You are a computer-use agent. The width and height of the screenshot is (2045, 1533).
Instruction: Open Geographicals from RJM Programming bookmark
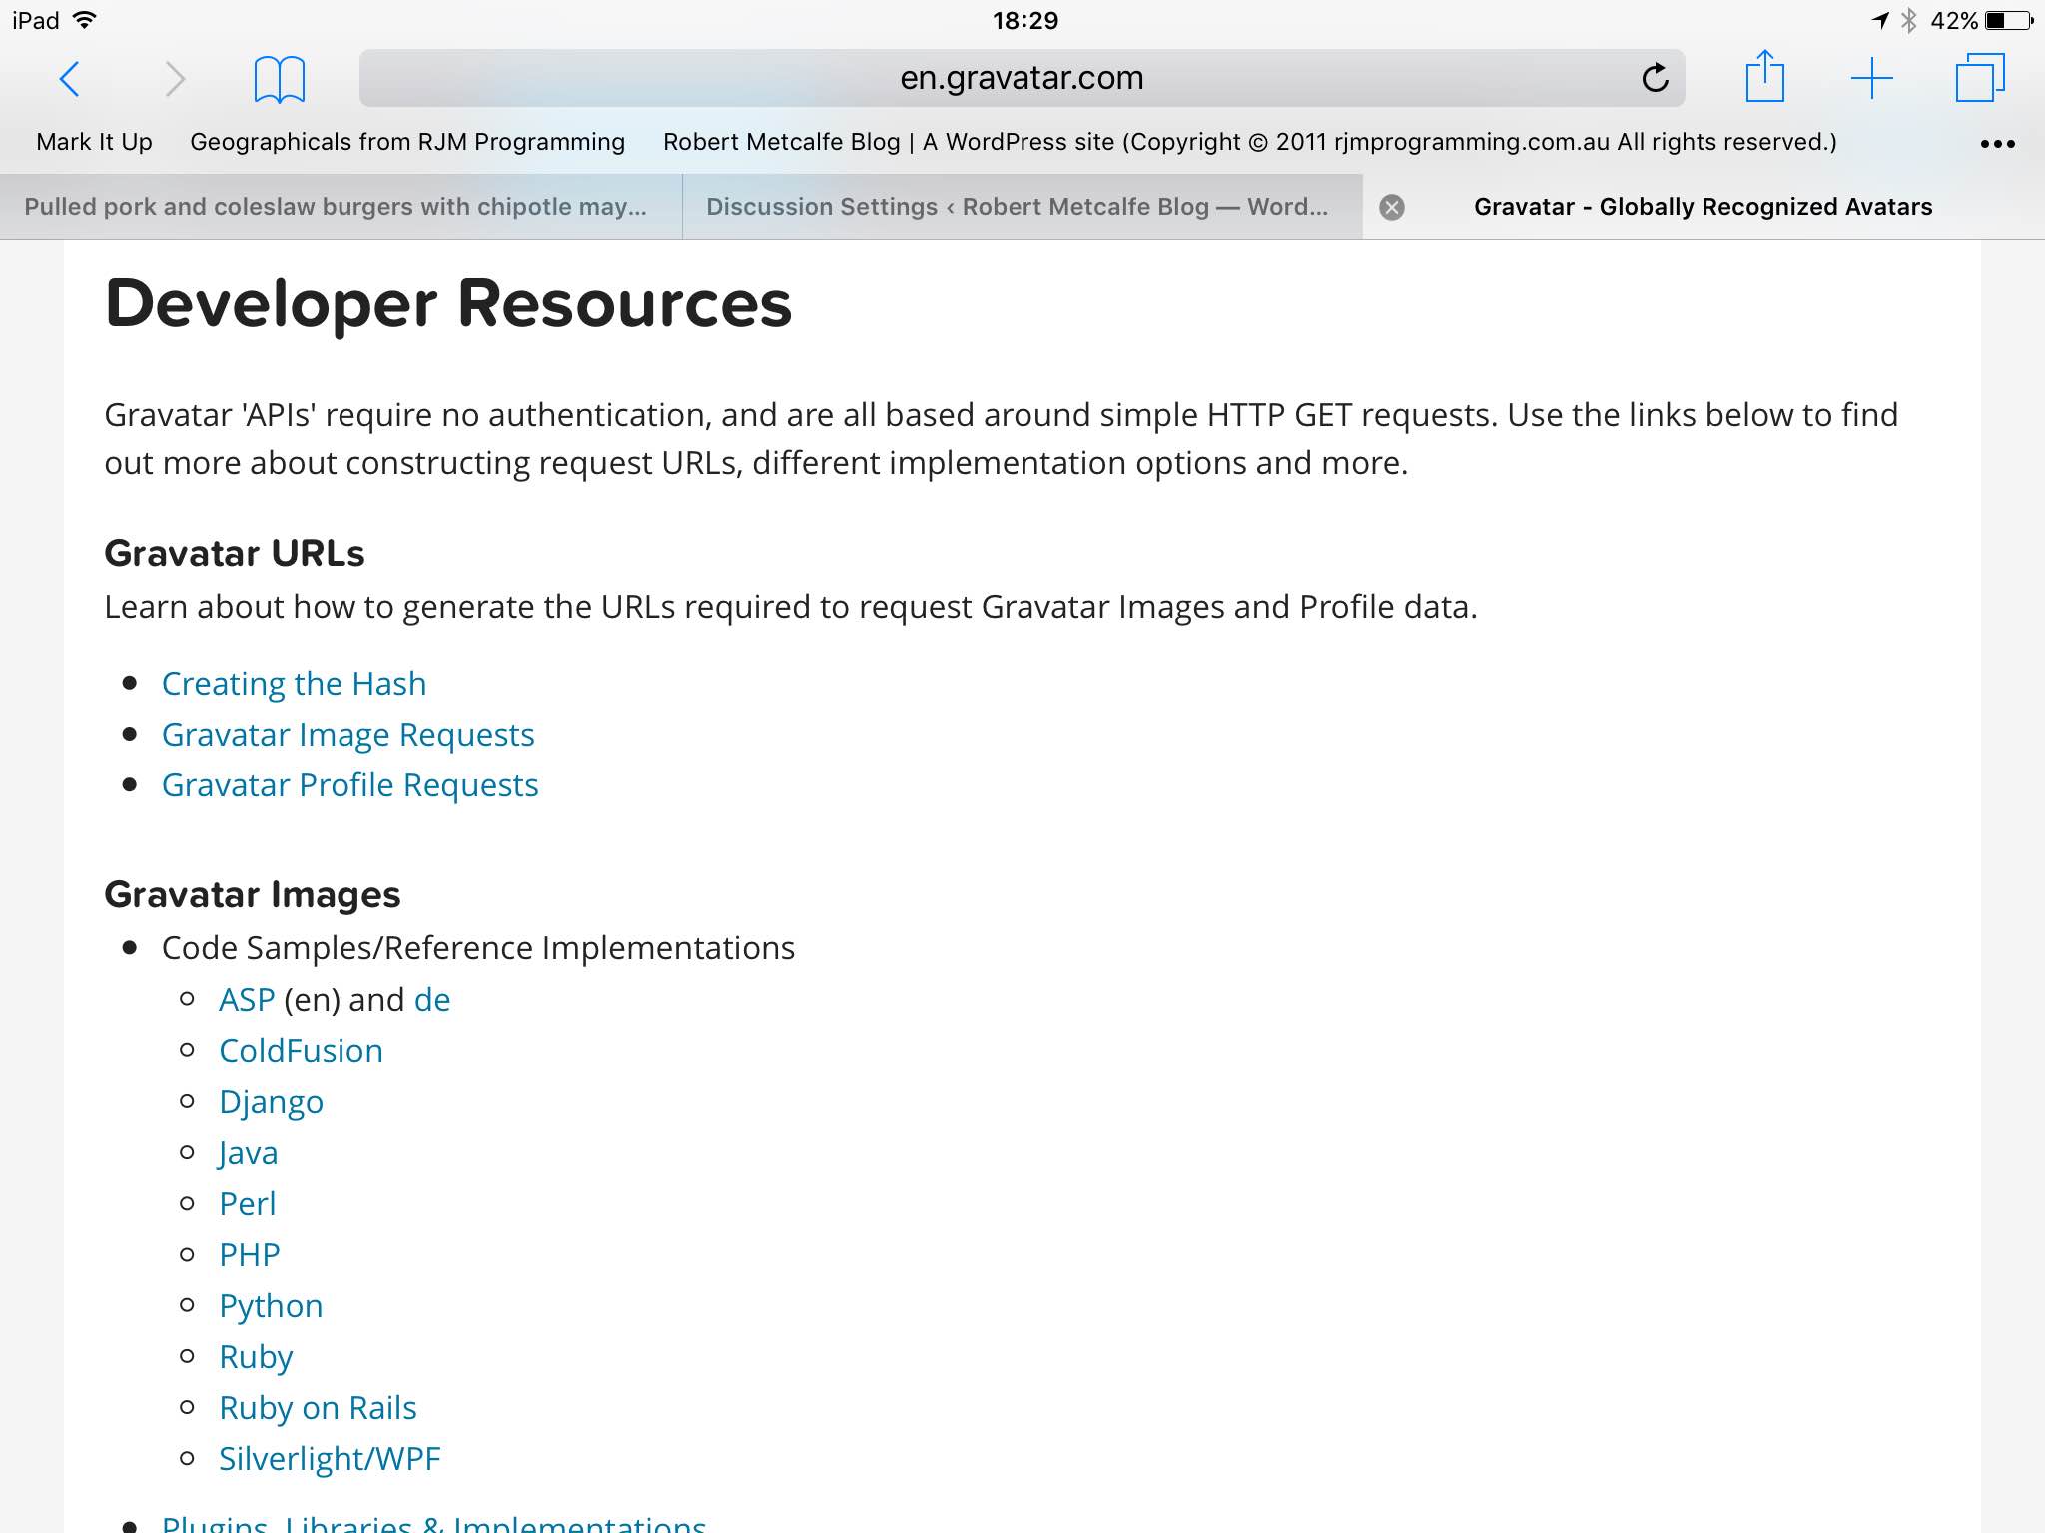tap(407, 142)
